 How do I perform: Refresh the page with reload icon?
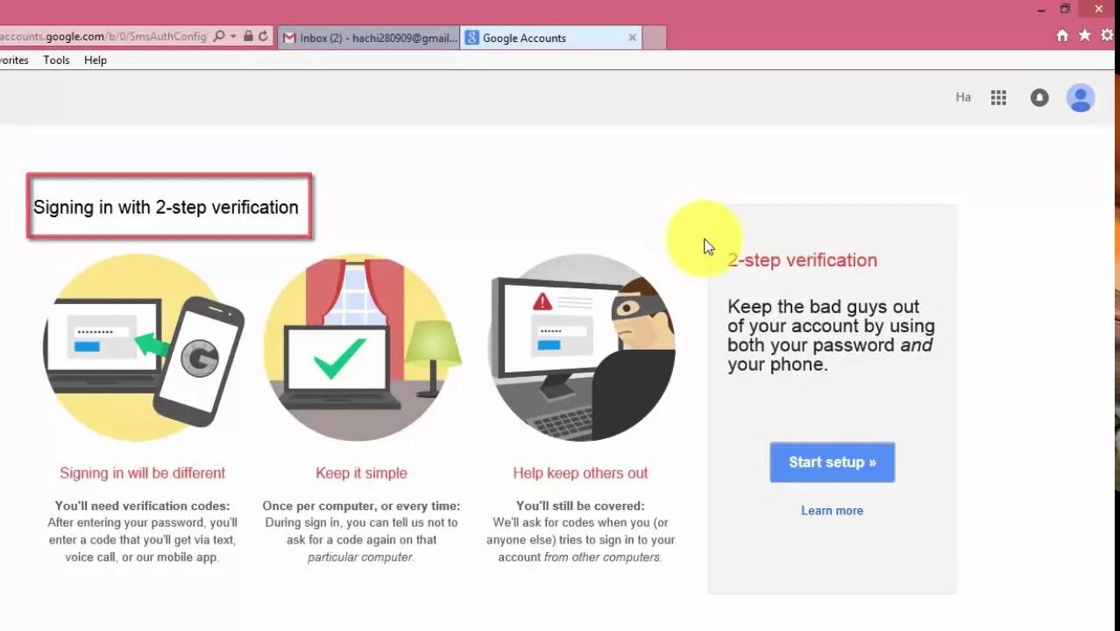(x=263, y=36)
